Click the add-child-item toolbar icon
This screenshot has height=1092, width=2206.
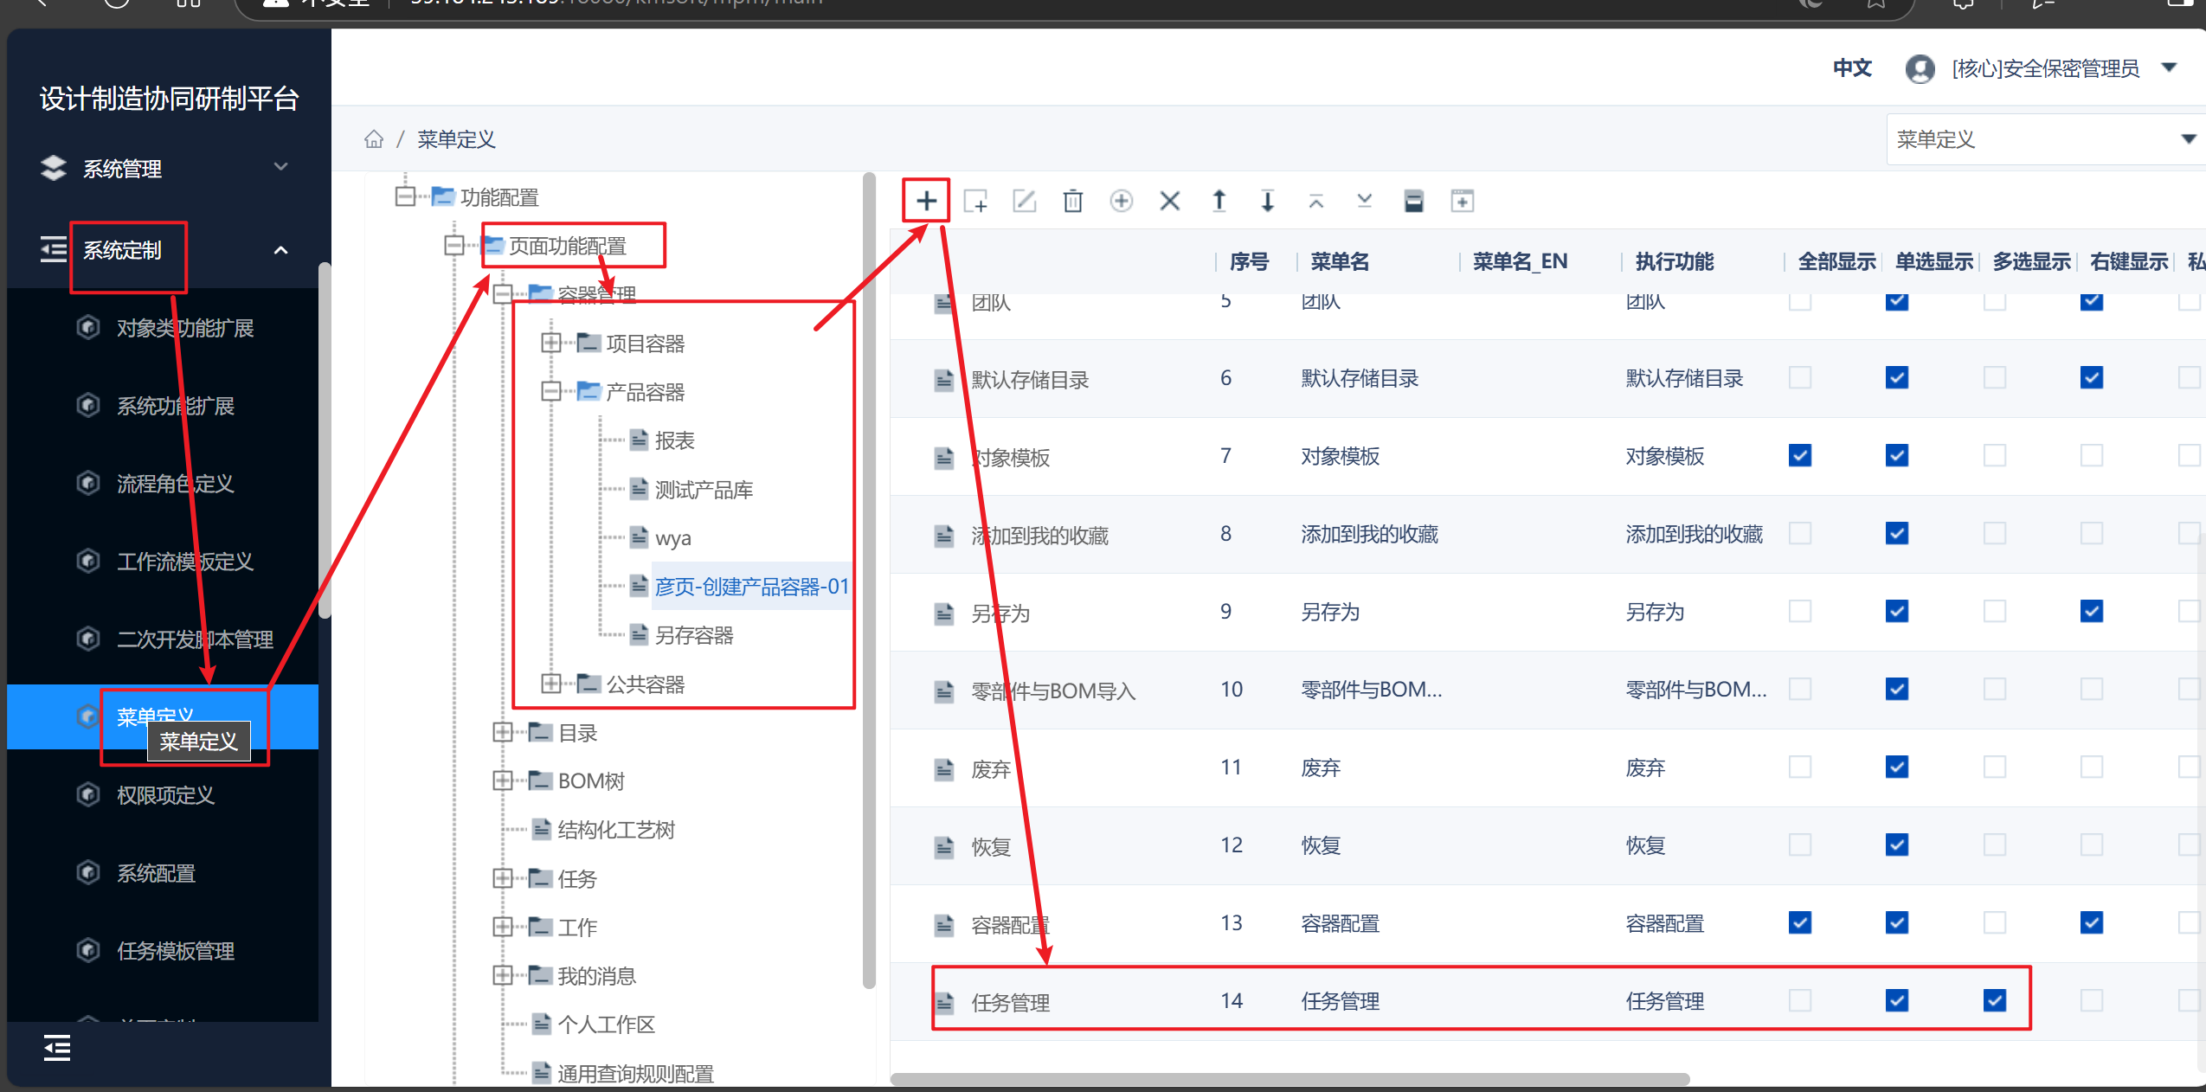tap(975, 201)
